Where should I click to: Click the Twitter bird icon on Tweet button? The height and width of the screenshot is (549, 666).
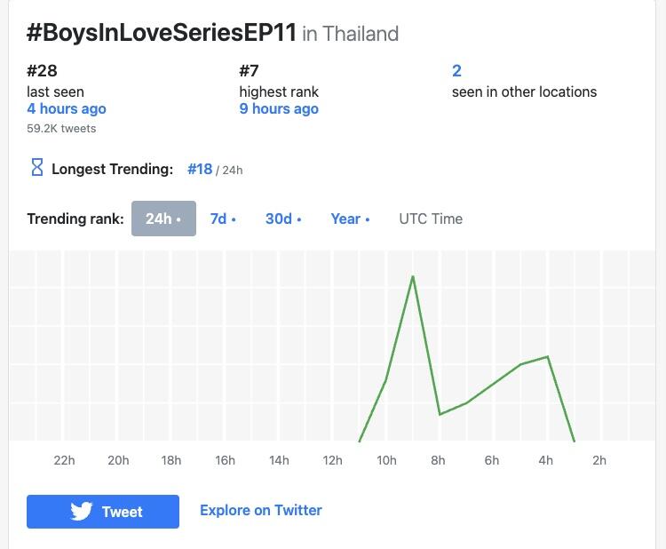(82, 512)
